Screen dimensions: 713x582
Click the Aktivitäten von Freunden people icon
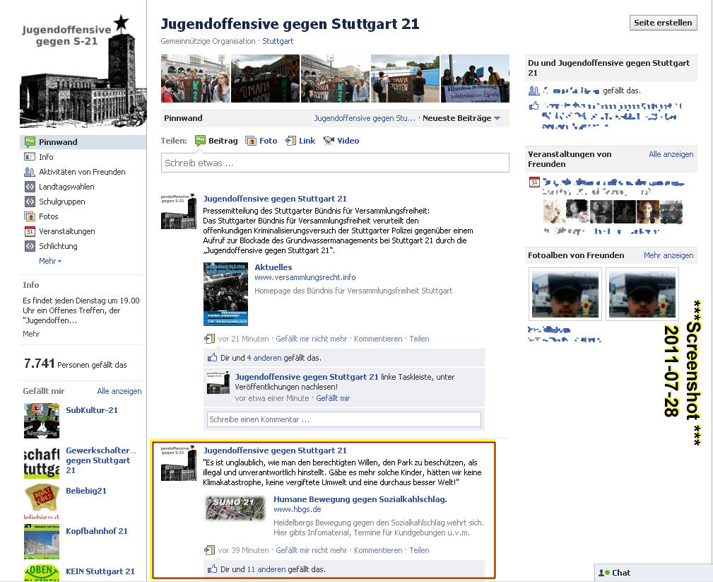coord(30,172)
